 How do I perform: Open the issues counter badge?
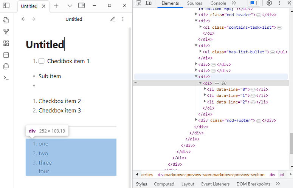click(254, 3)
